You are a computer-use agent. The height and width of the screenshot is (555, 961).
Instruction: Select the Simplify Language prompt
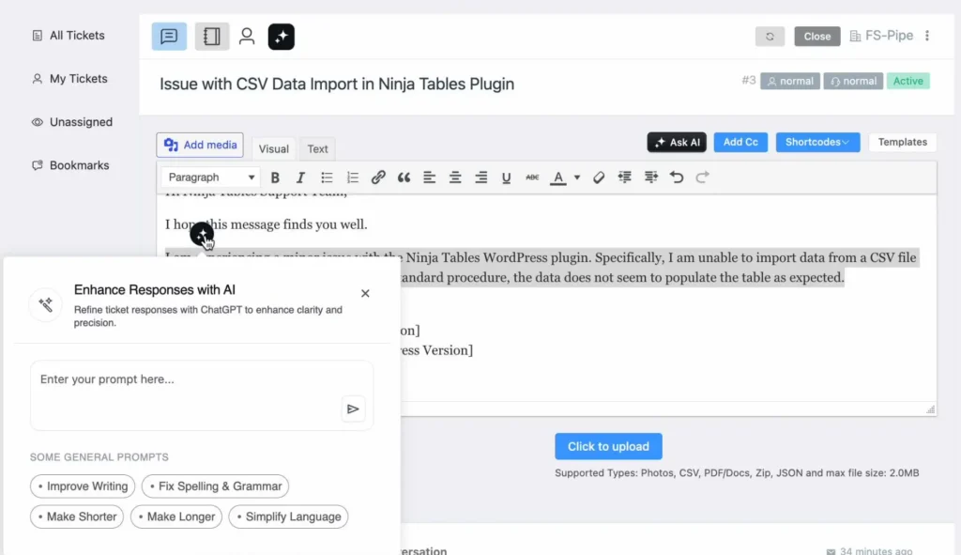tap(288, 517)
